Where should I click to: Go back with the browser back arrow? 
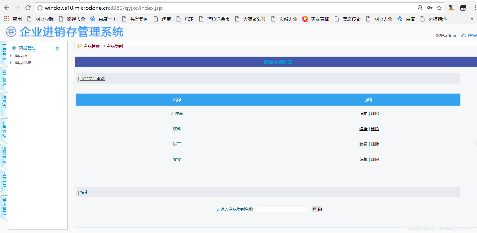click(7, 8)
